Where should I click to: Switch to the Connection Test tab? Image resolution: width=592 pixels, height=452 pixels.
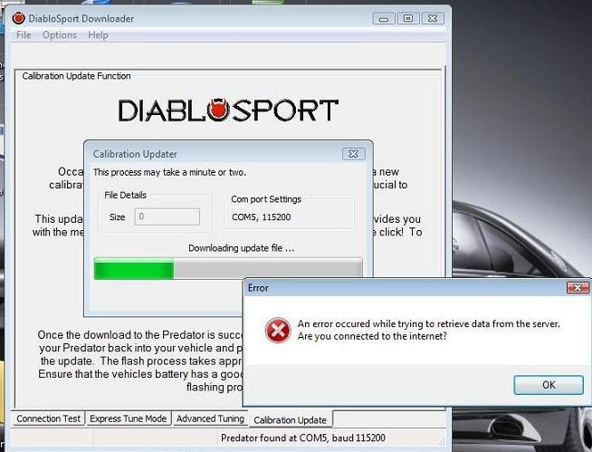click(48, 418)
